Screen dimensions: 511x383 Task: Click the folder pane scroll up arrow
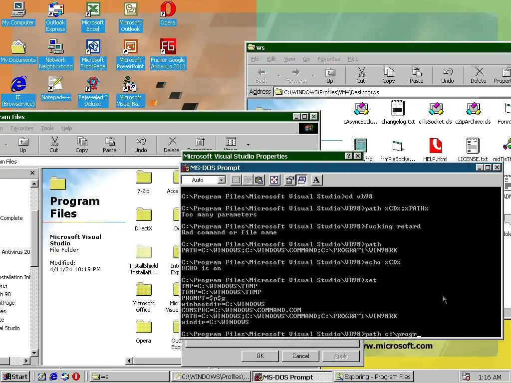tap(34, 184)
